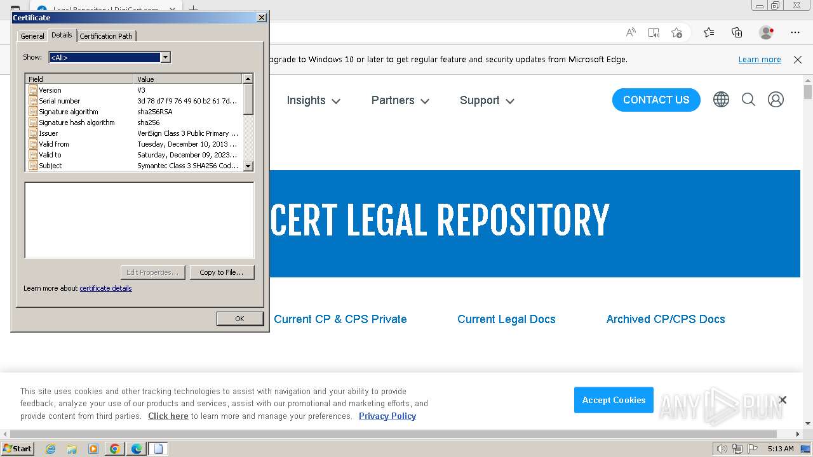813x457 pixels.
Task: Click the Current CP & CPS Private tab
Action: (x=340, y=319)
